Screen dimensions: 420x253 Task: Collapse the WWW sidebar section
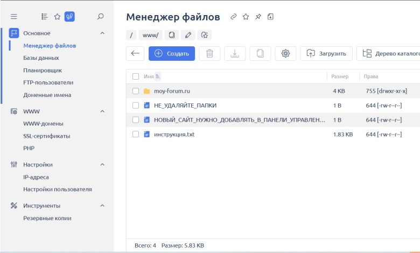pos(102,111)
